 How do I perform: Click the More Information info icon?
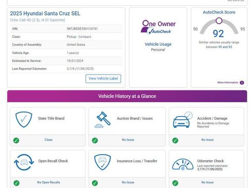(242, 83)
